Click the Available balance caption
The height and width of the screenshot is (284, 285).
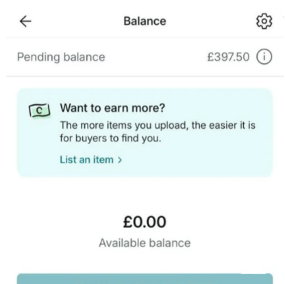(145, 243)
